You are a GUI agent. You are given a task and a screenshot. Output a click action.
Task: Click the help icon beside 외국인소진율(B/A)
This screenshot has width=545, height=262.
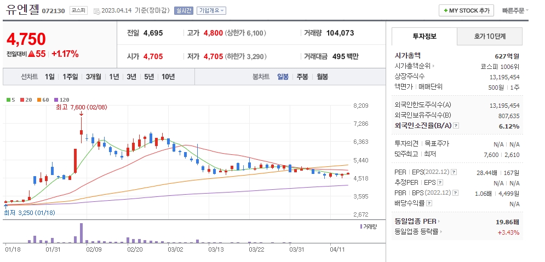[456, 126]
